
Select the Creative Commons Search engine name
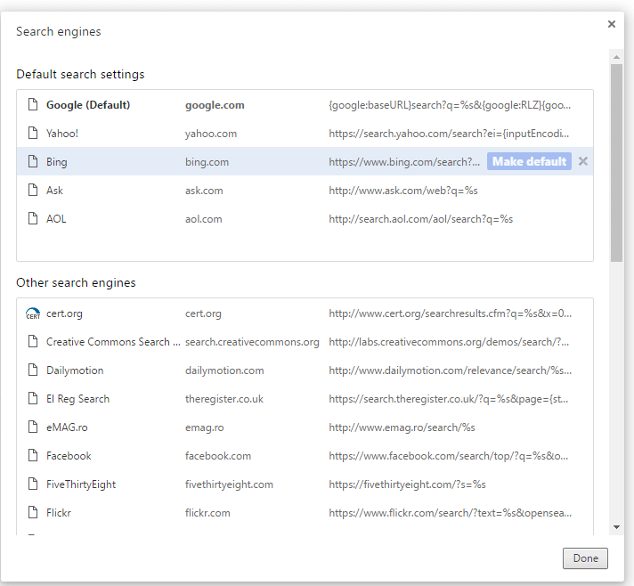point(113,342)
